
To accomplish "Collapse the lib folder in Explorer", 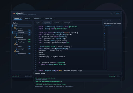I will pyautogui.click(x=22, y=44).
